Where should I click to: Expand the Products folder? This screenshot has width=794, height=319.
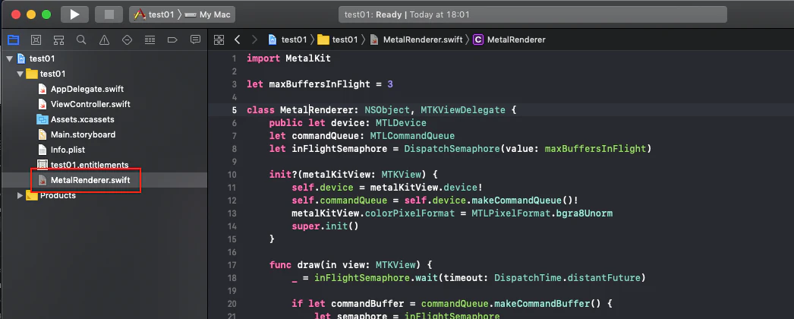point(20,195)
